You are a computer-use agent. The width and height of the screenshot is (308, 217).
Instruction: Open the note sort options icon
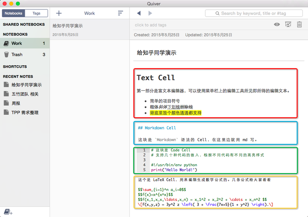point(120,13)
